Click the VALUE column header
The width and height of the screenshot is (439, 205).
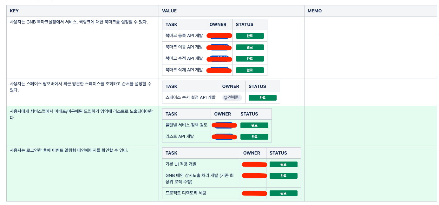coord(169,11)
